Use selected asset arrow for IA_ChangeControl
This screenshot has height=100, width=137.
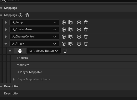click(x=64, y=37)
